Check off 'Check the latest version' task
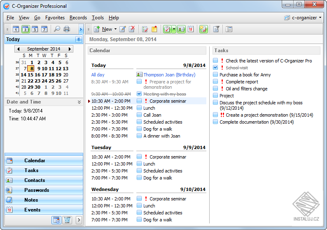 click(215, 60)
